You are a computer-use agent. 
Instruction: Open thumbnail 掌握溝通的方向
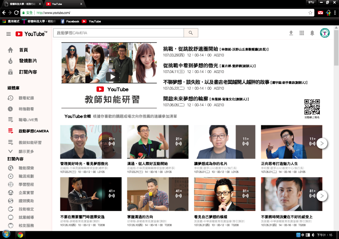point(157,194)
